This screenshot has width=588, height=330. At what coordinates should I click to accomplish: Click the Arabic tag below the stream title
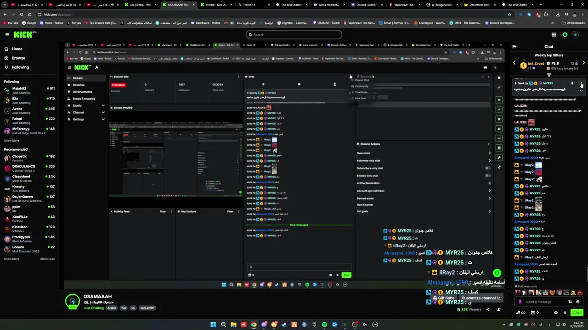point(112,308)
